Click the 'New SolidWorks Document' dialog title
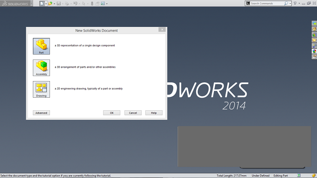Viewport: 317px width, 178px height. pyautogui.click(x=96, y=30)
